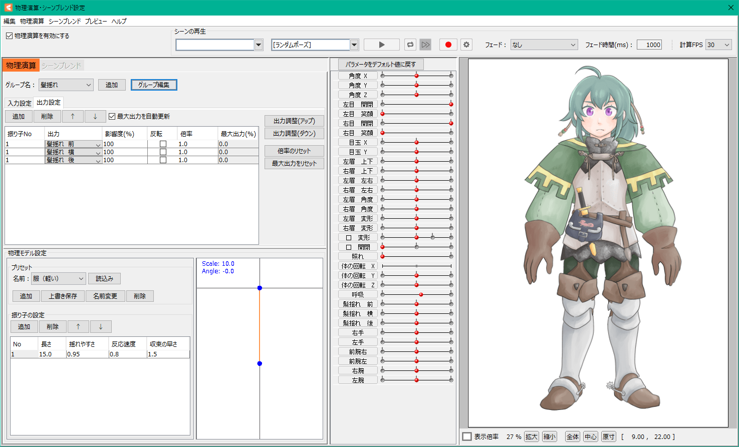739x447 pixels.
Task: Open the フェード dropdown
Action: (x=544, y=45)
